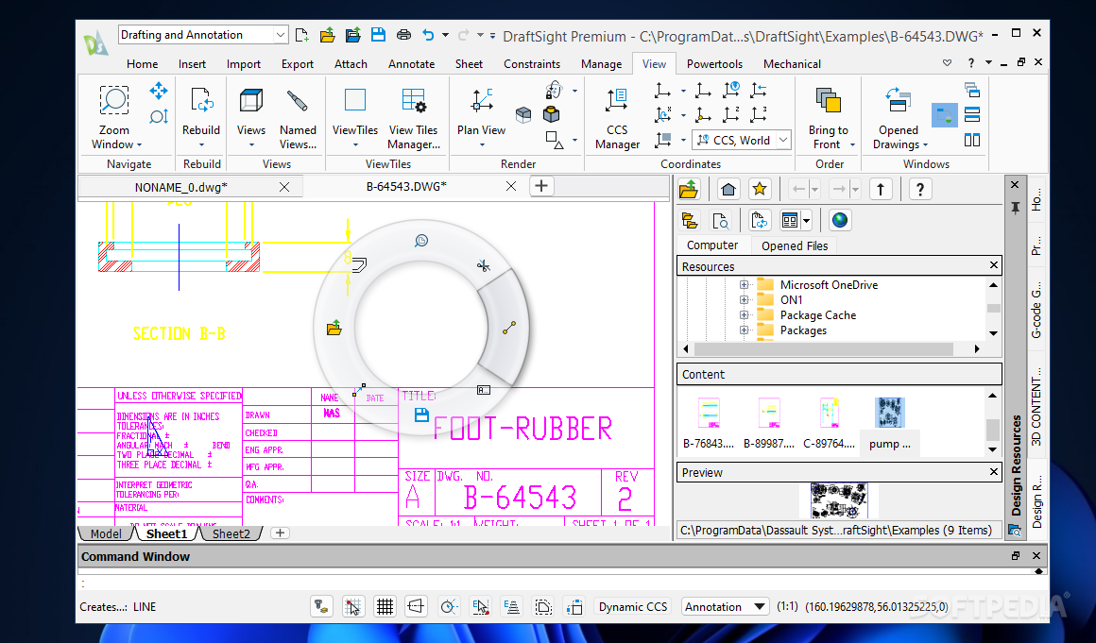Add a new sheet with plus button
The height and width of the screenshot is (643, 1096).
click(x=280, y=533)
